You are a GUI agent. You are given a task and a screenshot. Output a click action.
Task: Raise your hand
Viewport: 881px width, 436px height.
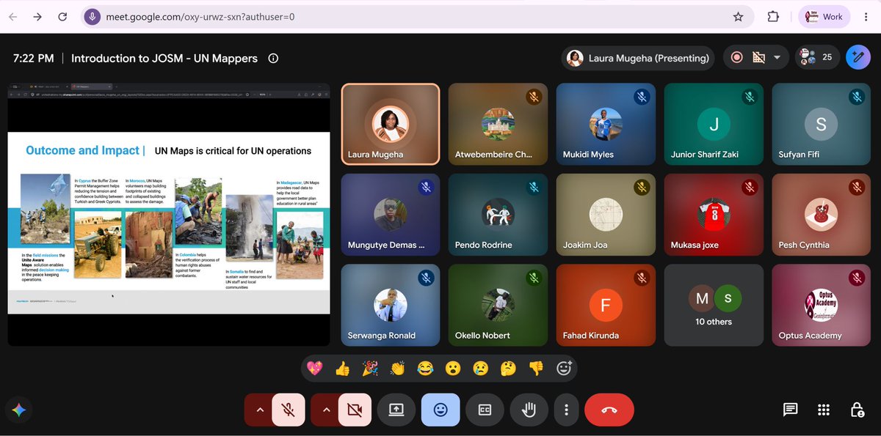tap(529, 410)
